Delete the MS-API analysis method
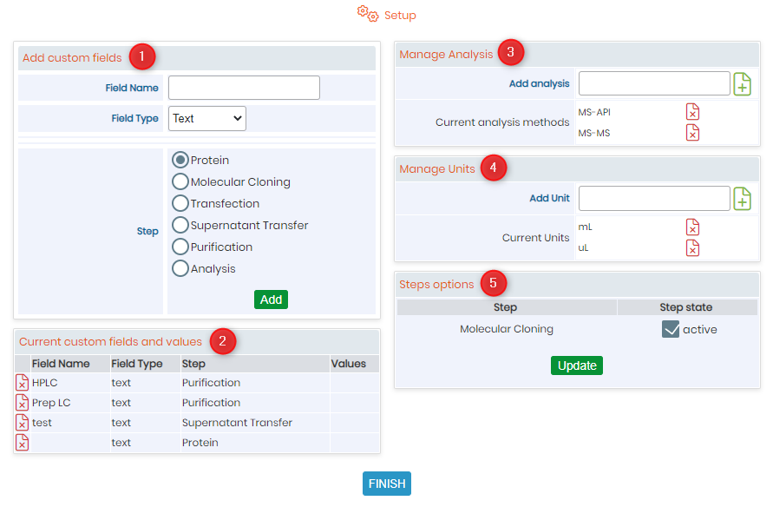This screenshot has width=773, height=507. point(692,112)
